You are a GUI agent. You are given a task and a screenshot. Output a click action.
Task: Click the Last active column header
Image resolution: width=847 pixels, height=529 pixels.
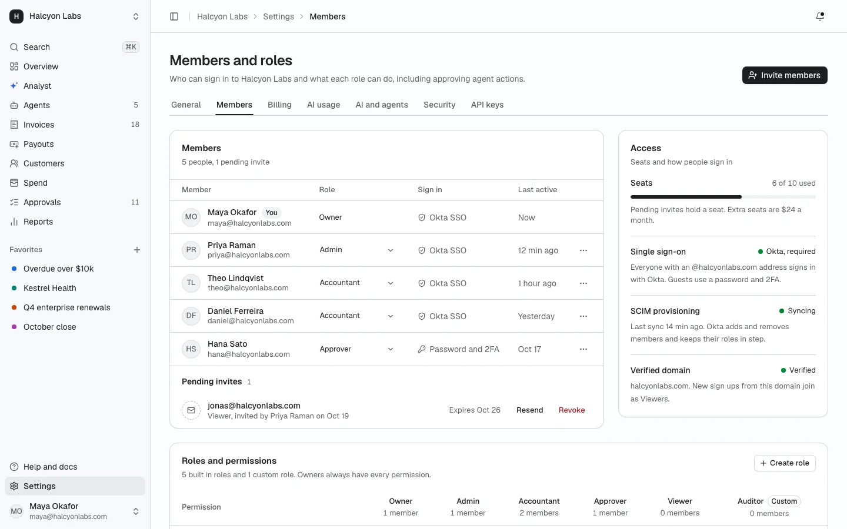pos(537,190)
